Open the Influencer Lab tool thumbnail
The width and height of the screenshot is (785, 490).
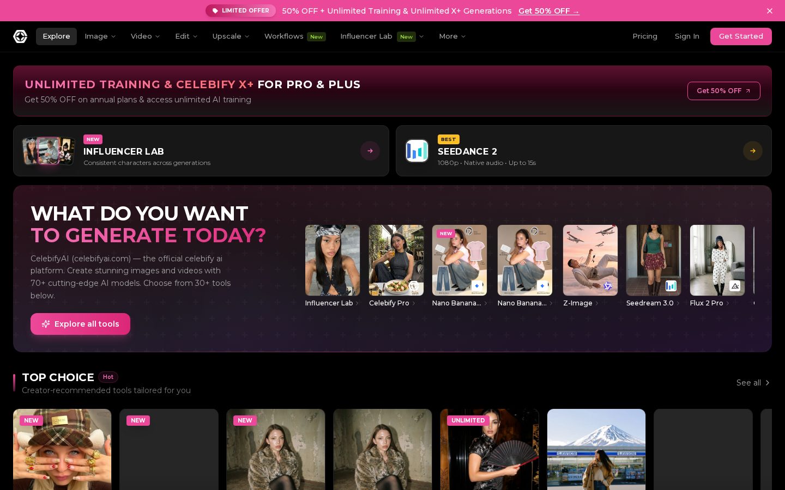pyautogui.click(x=333, y=260)
